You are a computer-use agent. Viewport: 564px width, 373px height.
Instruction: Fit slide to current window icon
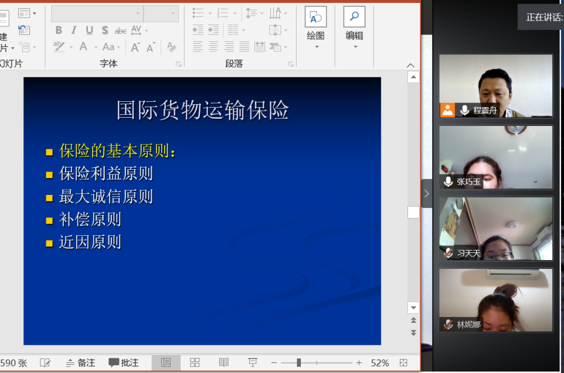pyautogui.click(x=403, y=363)
